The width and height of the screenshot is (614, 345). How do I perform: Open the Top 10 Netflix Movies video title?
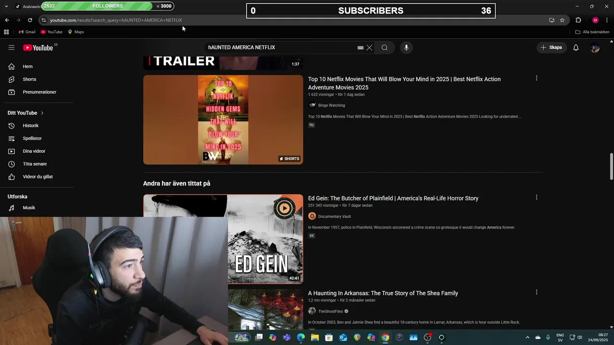pyautogui.click(x=404, y=83)
